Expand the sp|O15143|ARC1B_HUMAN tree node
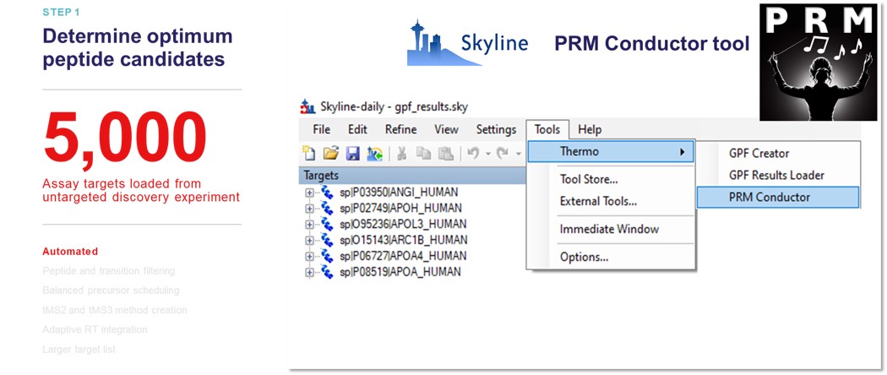This screenshot has height=375, width=887. [309, 240]
